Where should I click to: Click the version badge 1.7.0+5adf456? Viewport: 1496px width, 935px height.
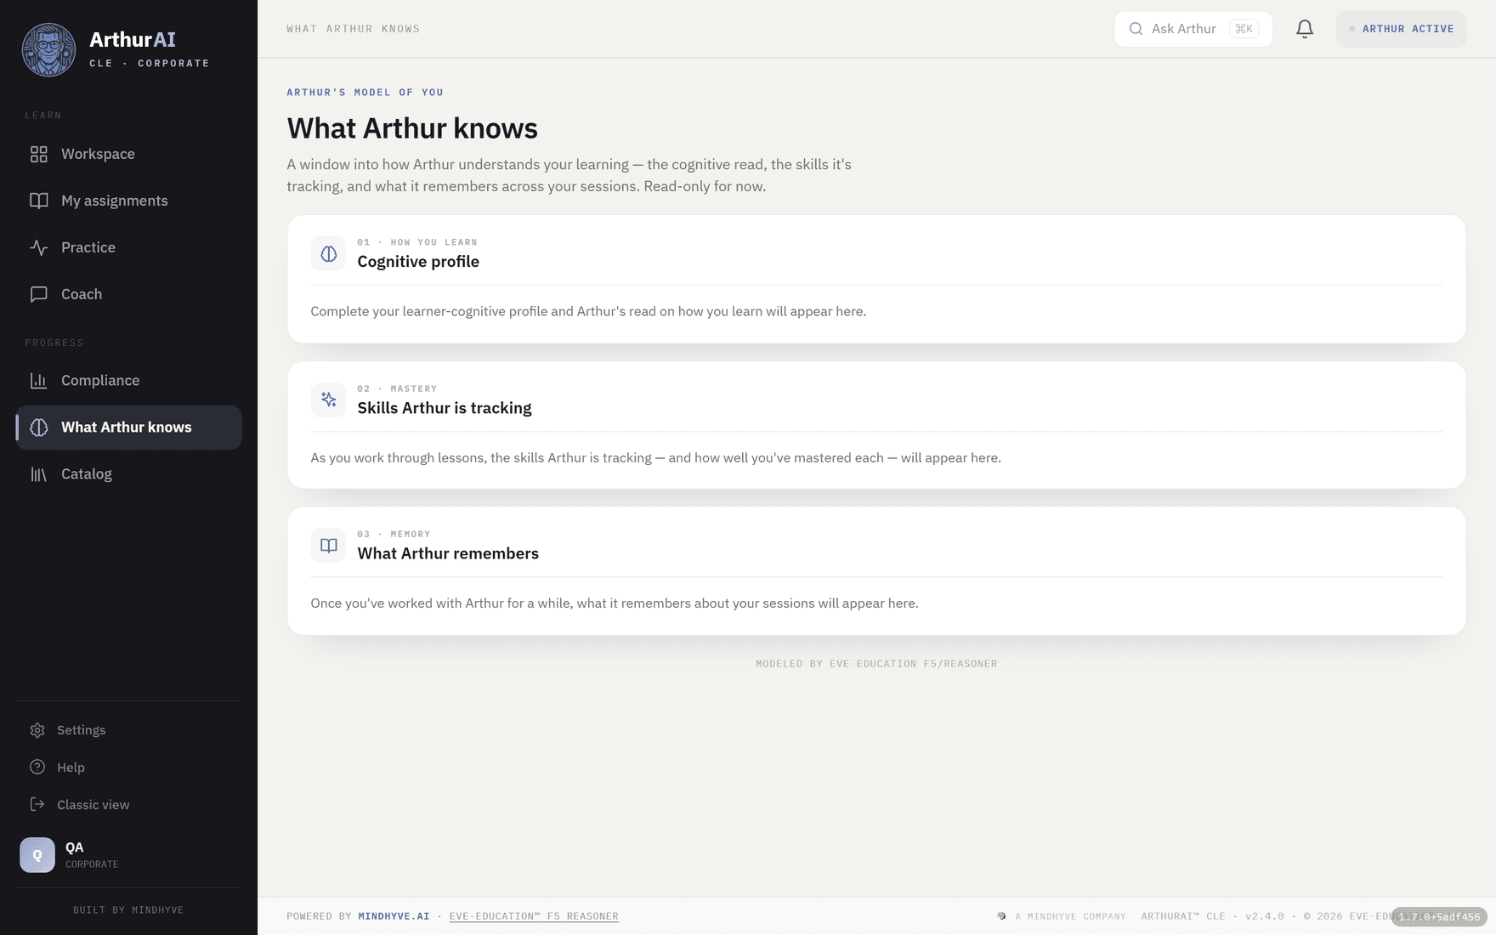[x=1439, y=916]
